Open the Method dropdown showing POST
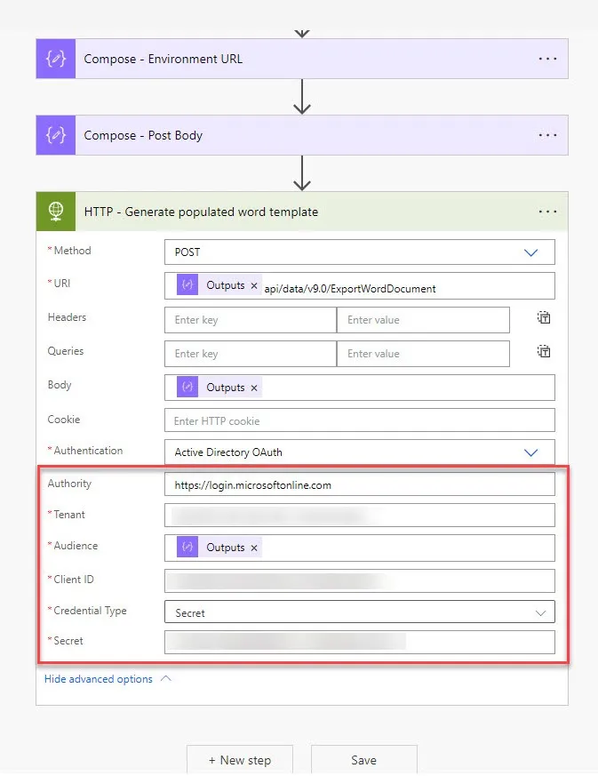The width and height of the screenshot is (598, 776). 360,252
